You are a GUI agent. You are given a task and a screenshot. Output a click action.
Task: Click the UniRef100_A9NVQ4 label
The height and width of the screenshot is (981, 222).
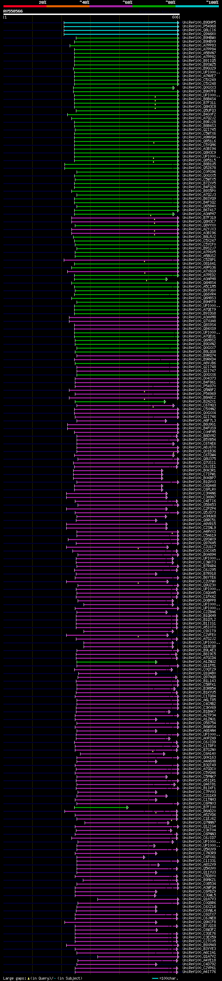click(199, 137)
